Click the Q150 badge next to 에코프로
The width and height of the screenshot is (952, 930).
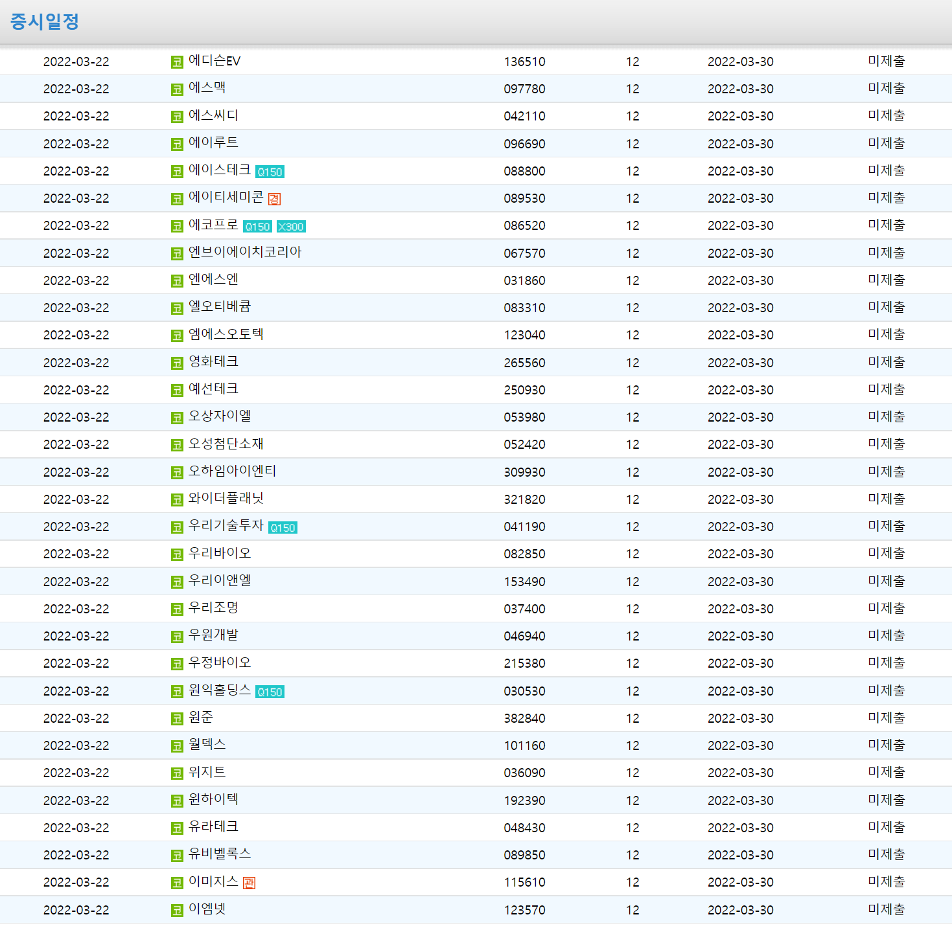tap(257, 227)
